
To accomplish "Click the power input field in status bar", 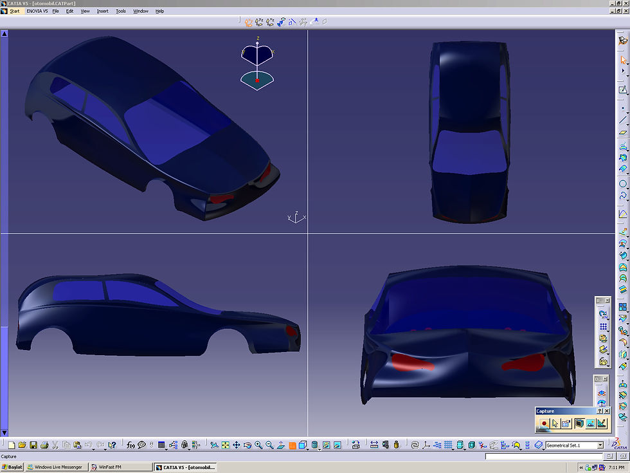I will 544,456.
